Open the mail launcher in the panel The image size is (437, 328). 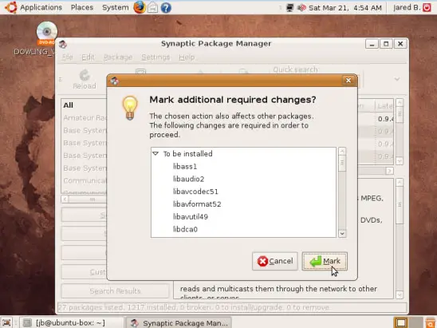[x=152, y=7]
